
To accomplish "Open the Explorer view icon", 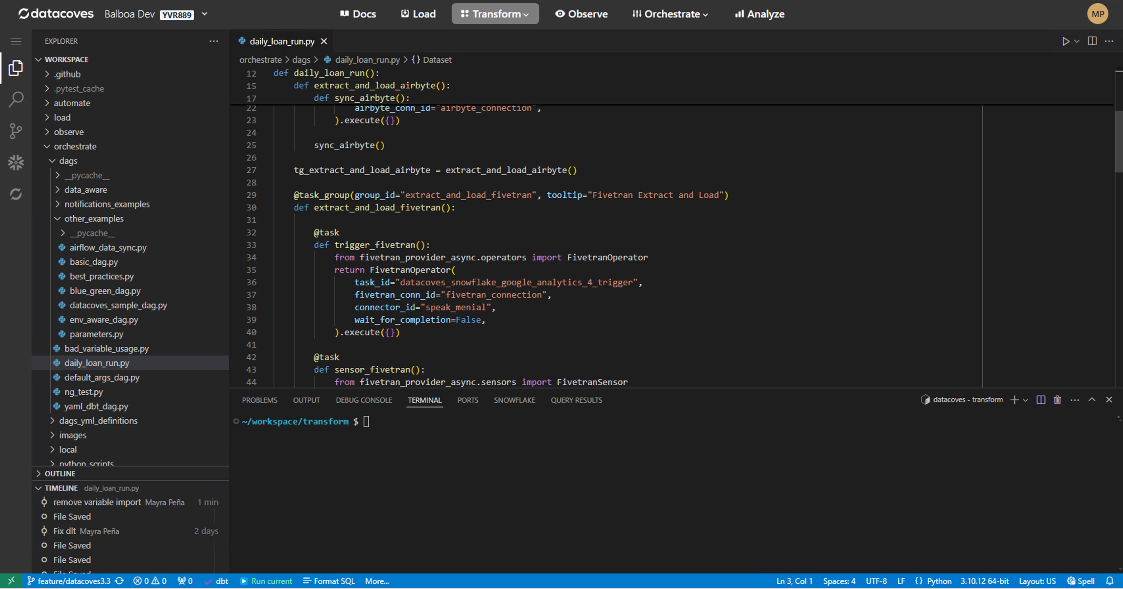I will 16,68.
